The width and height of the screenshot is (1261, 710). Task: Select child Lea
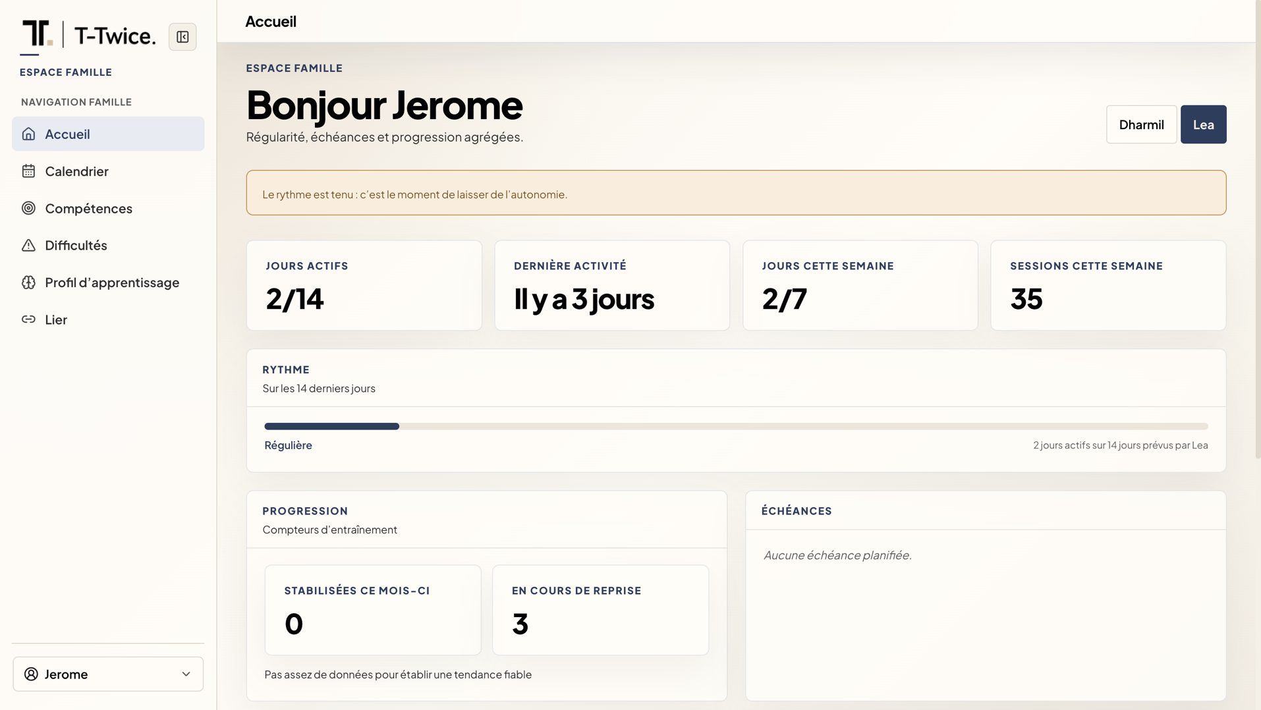(x=1203, y=124)
